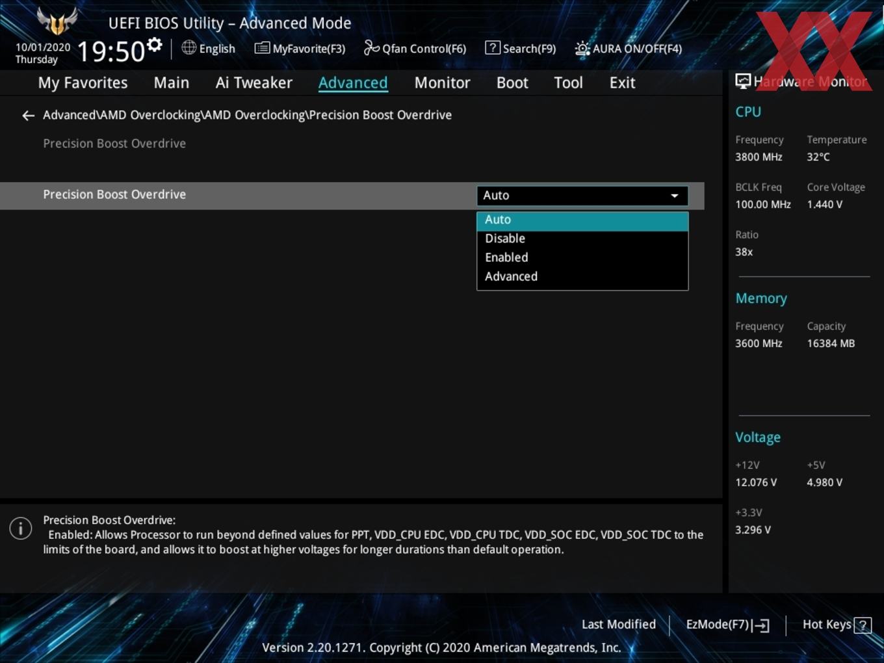This screenshot has height=663, width=884.
Task: Click the TUF logo emblem
Action: [57, 21]
